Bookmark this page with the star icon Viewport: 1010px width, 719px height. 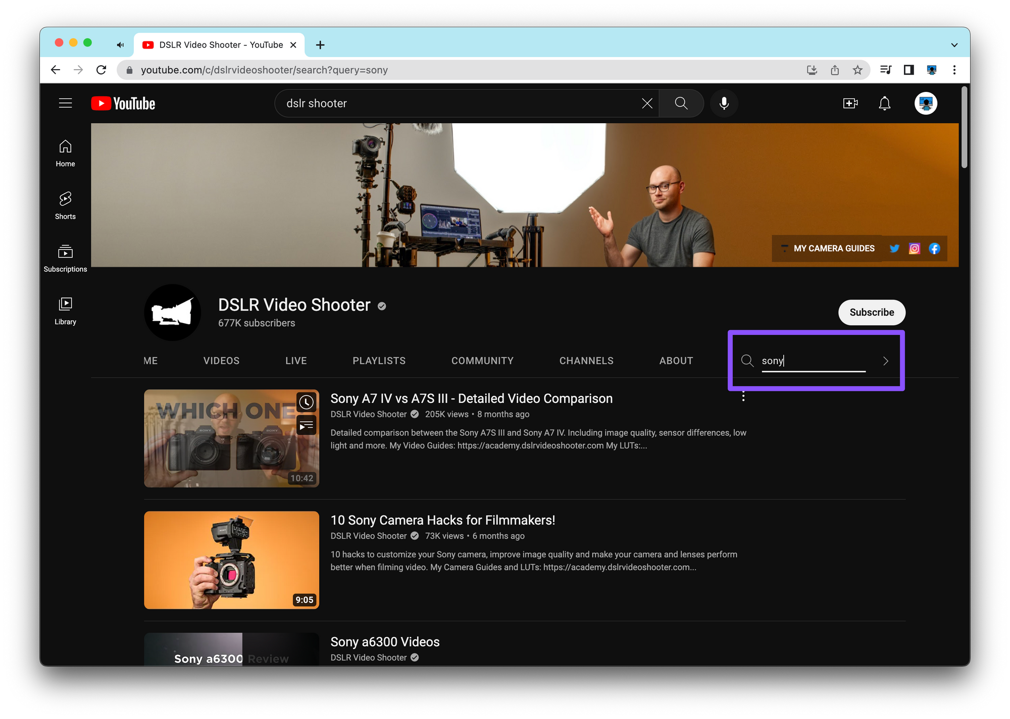pos(857,70)
